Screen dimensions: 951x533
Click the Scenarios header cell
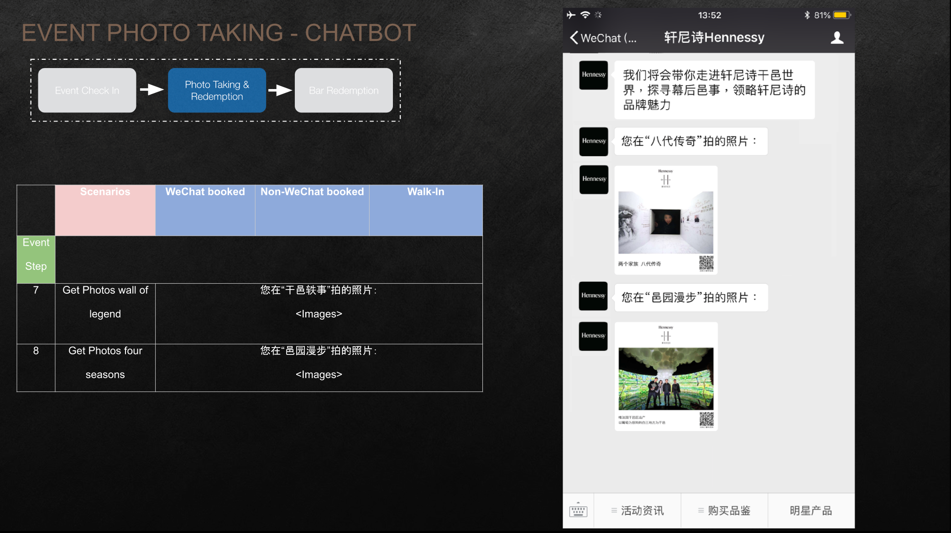point(105,210)
